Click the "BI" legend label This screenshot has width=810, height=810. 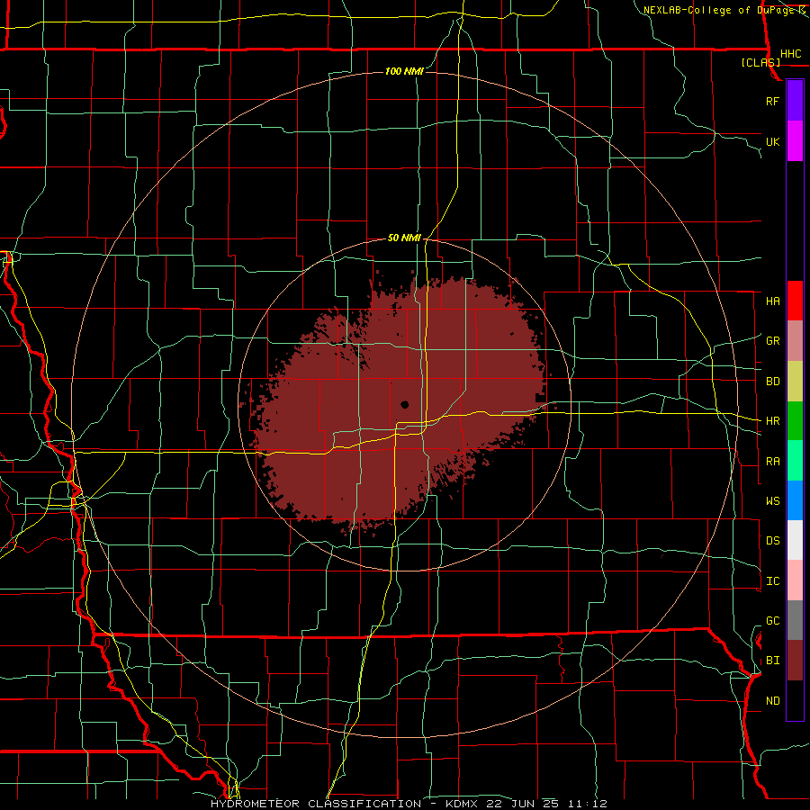772,661
